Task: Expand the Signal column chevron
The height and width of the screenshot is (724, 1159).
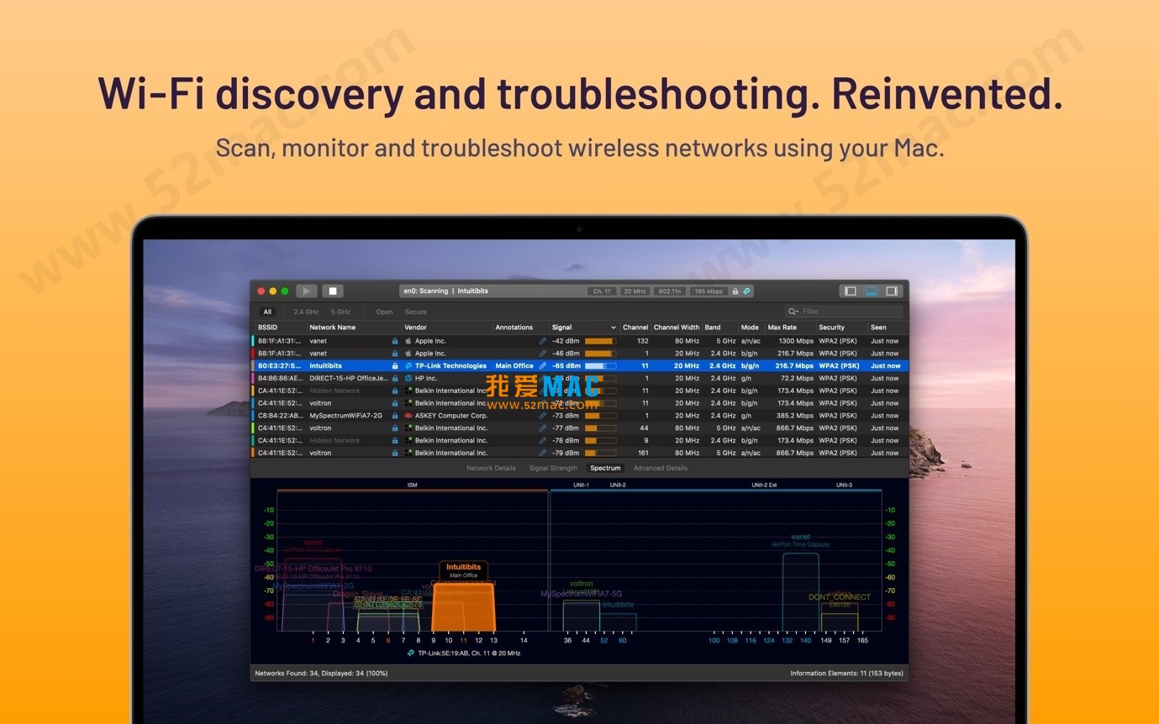Action: 613,328
